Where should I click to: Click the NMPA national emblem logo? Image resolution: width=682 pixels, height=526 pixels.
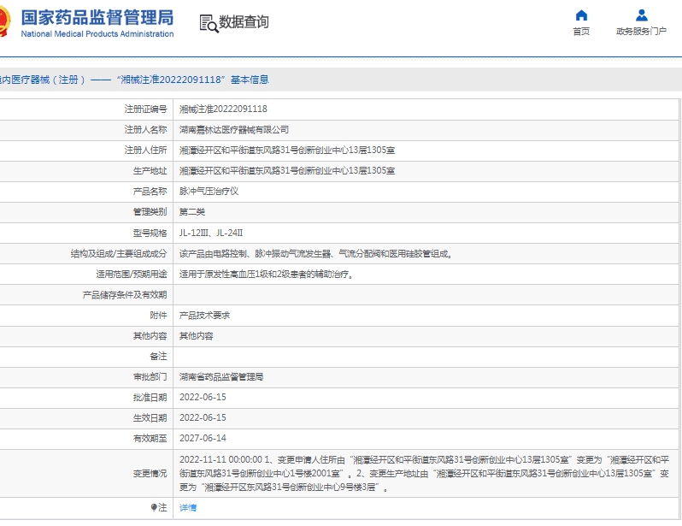click(x=4, y=21)
